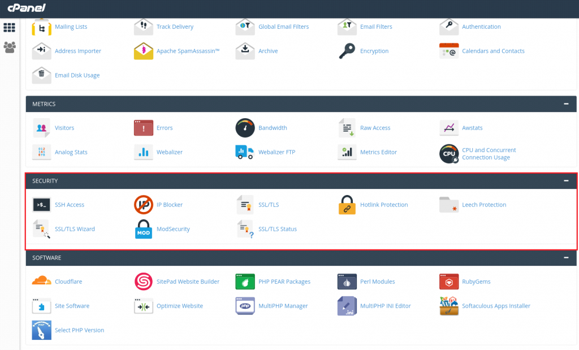
Task: Open the SSL/TLS link
Action: click(x=269, y=205)
